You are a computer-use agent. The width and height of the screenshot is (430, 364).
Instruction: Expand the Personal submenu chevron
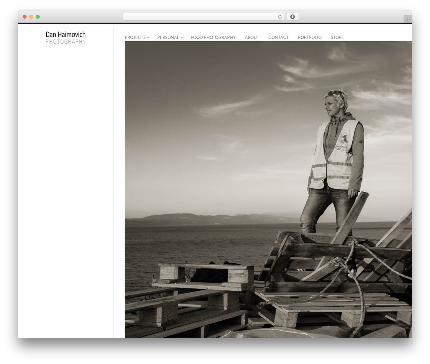(x=182, y=38)
